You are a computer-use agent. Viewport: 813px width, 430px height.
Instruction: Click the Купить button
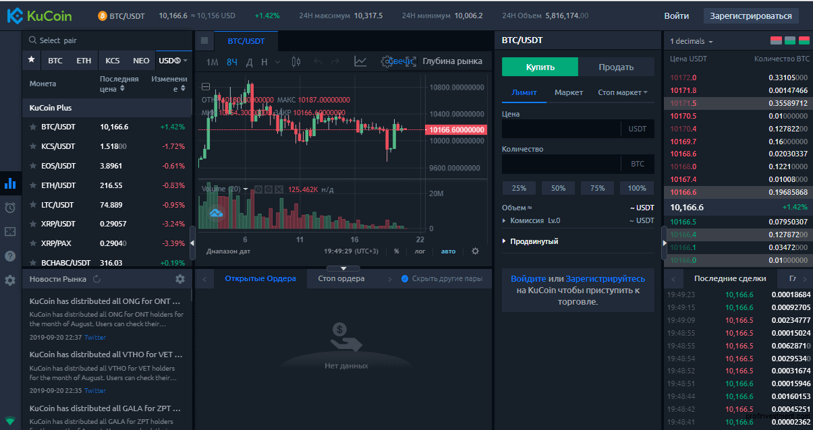540,67
